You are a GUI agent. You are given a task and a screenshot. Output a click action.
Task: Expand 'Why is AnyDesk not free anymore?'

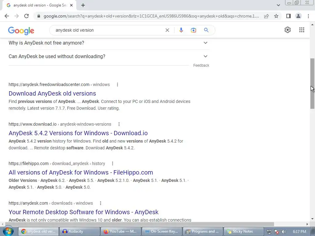(x=109, y=43)
